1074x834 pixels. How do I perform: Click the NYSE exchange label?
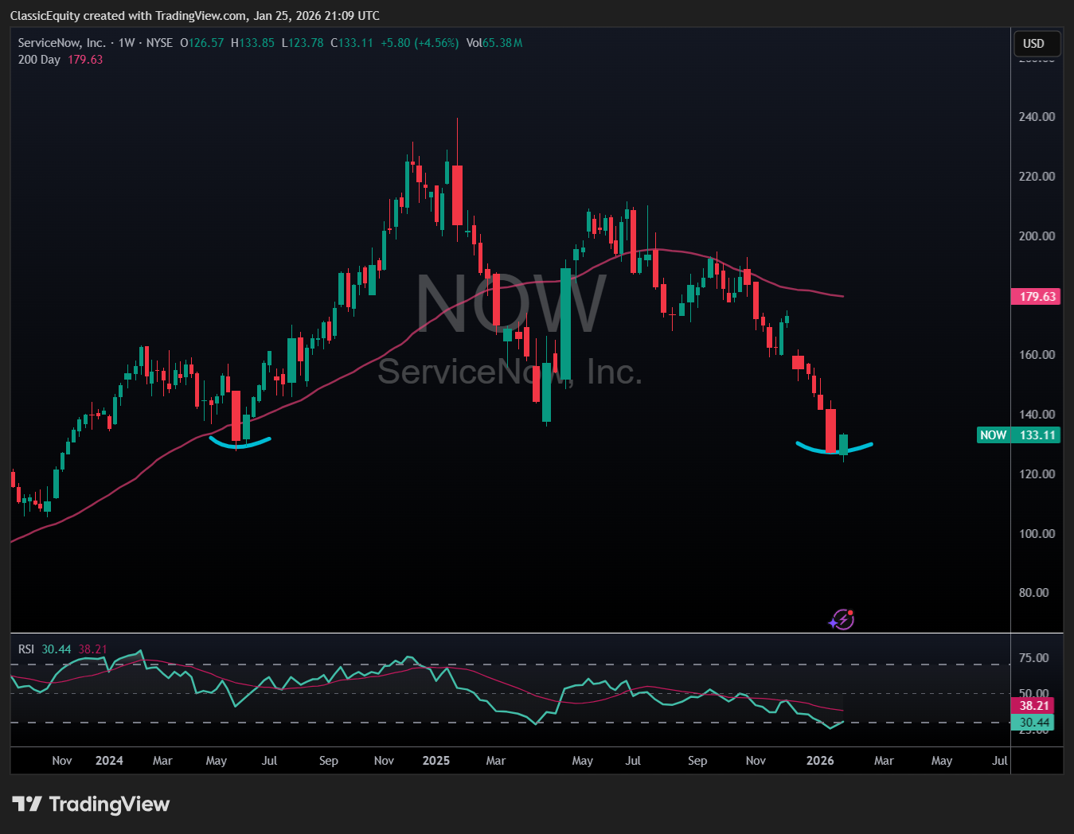tap(160, 43)
